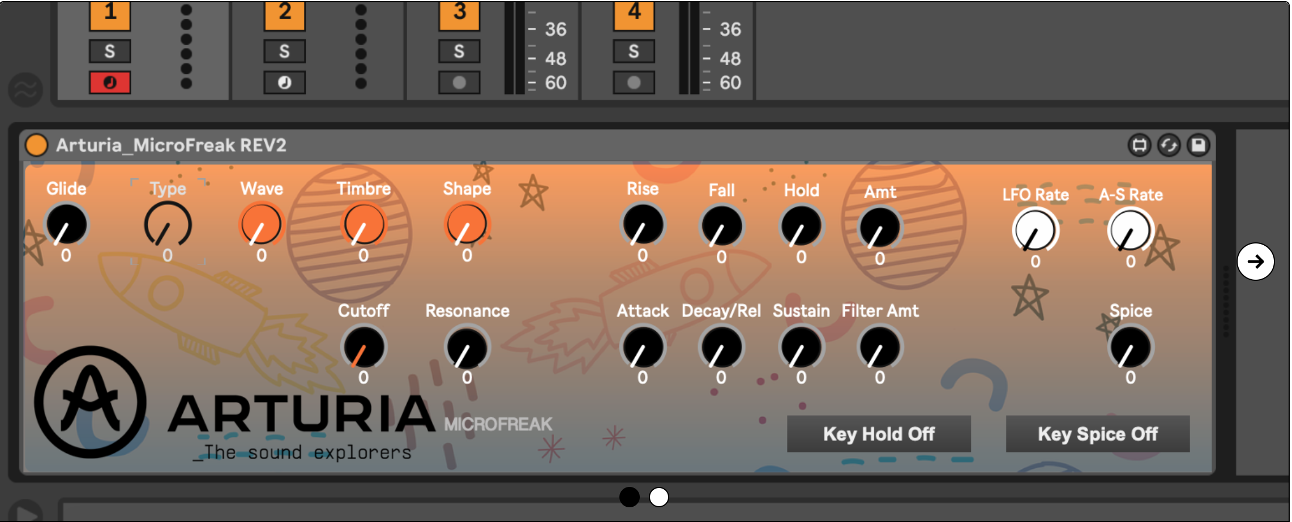Click the next slide arrow button
Screen dimensions: 1292x522
click(x=1255, y=262)
